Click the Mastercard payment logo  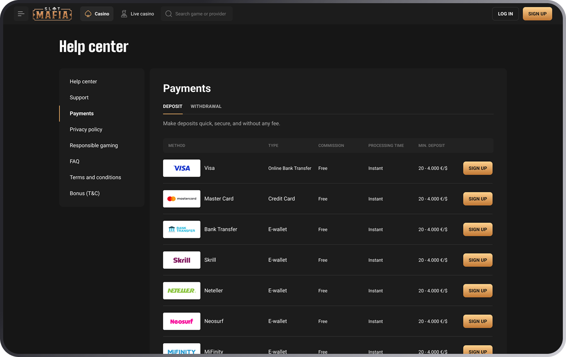pyautogui.click(x=181, y=199)
